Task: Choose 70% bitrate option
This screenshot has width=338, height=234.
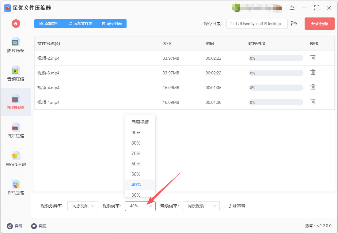Action: 140,153
